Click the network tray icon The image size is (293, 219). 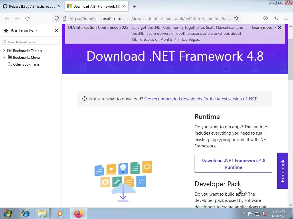pyautogui.click(x=257, y=214)
